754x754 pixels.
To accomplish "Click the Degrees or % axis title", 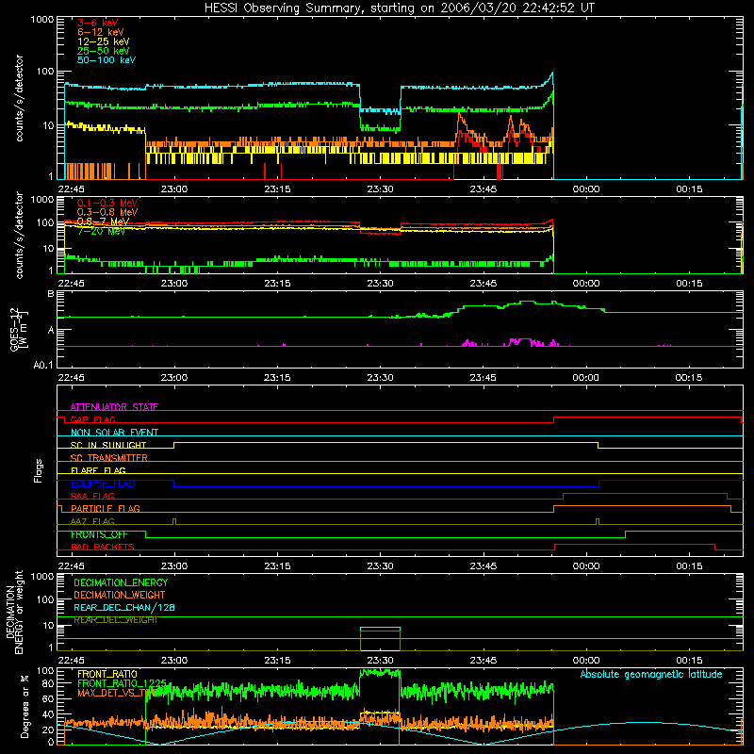I will 25,706.
